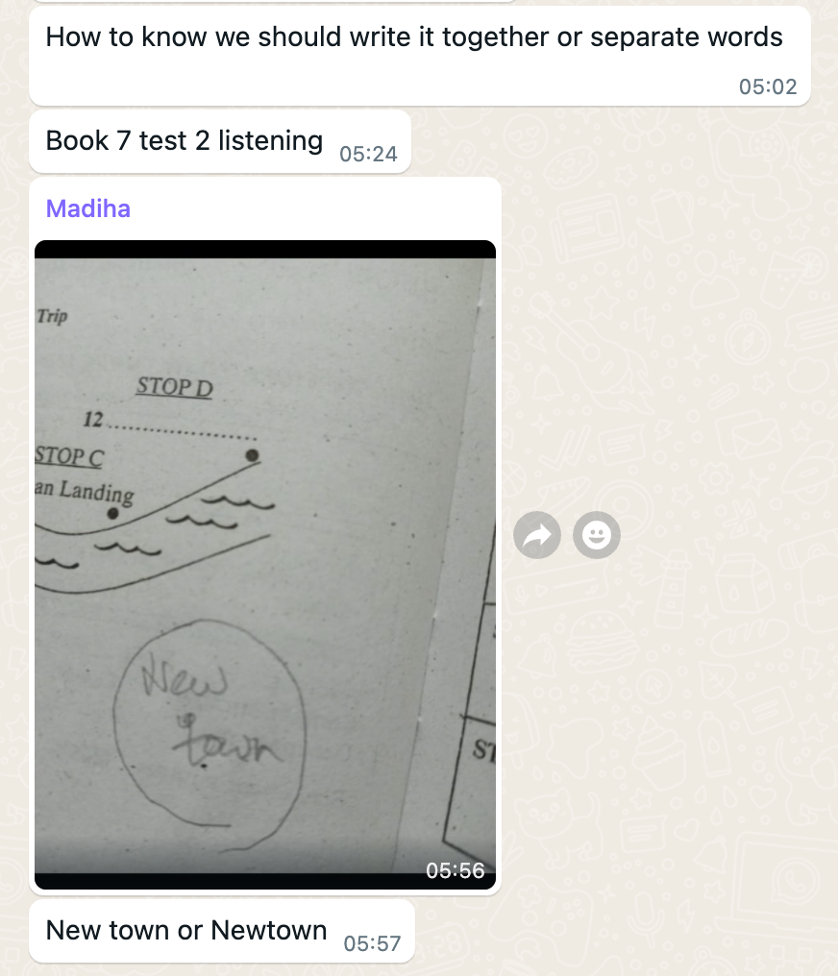Forward the Madiha photo using arrow icon
The width and height of the screenshot is (838, 976).
point(536,535)
